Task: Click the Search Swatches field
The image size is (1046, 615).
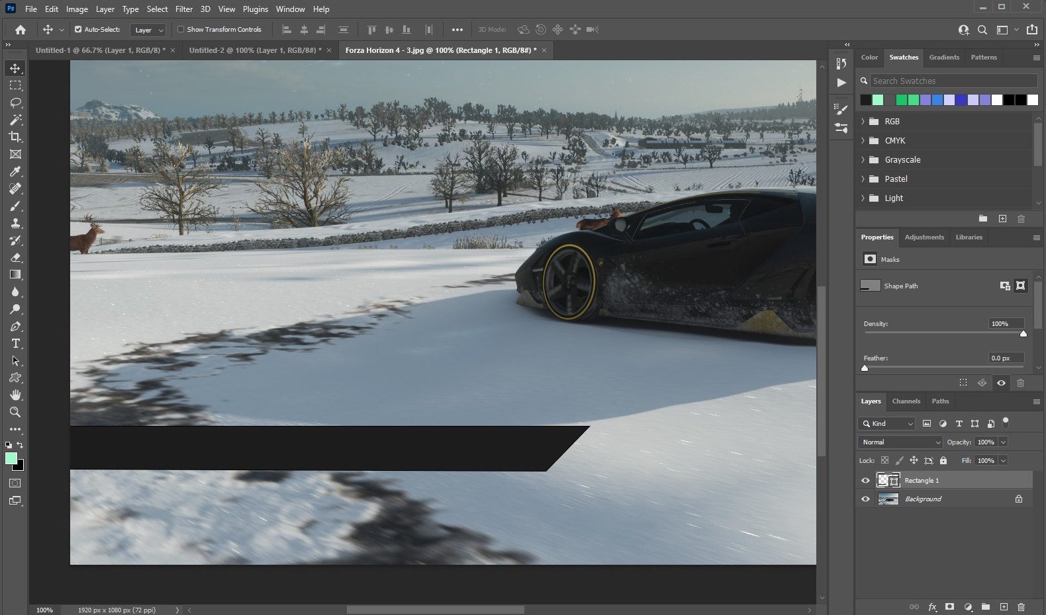Action: [x=953, y=81]
